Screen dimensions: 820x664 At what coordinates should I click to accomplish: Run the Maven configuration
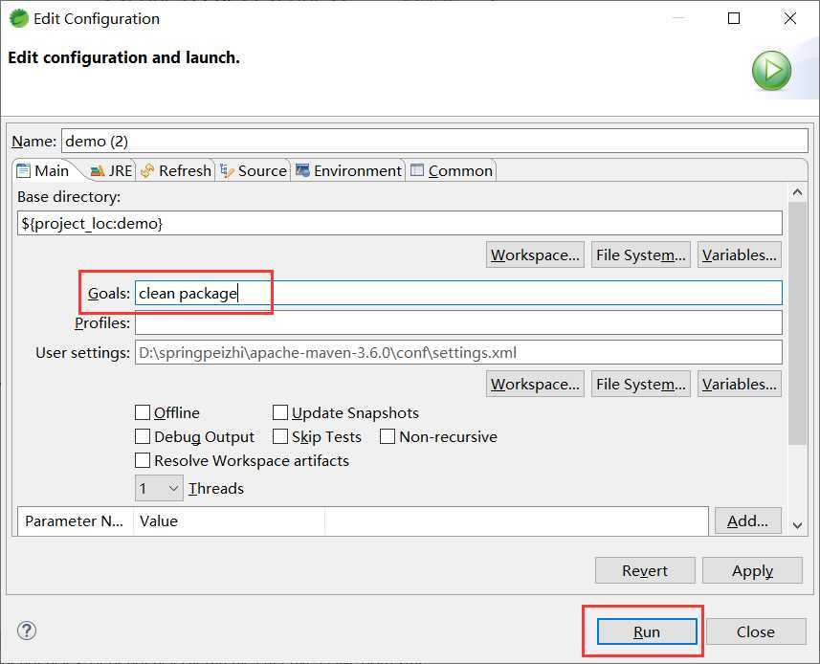tap(647, 631)
